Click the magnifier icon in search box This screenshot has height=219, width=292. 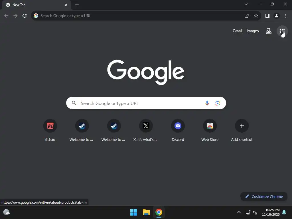point(74,103)
